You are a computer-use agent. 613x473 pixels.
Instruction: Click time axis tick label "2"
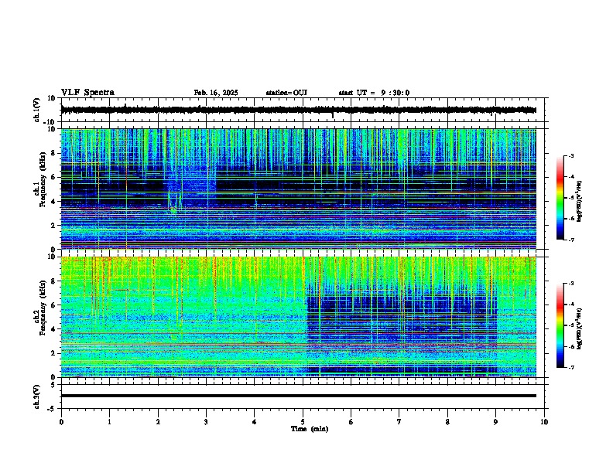point(158,422)
